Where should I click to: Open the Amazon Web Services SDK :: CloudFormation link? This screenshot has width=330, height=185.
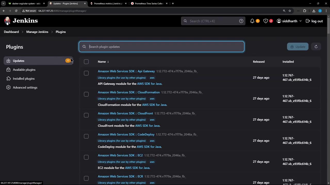129,92
